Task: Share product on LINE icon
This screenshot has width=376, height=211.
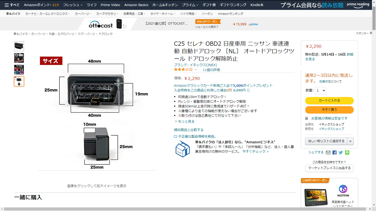Action: (347, 153)
